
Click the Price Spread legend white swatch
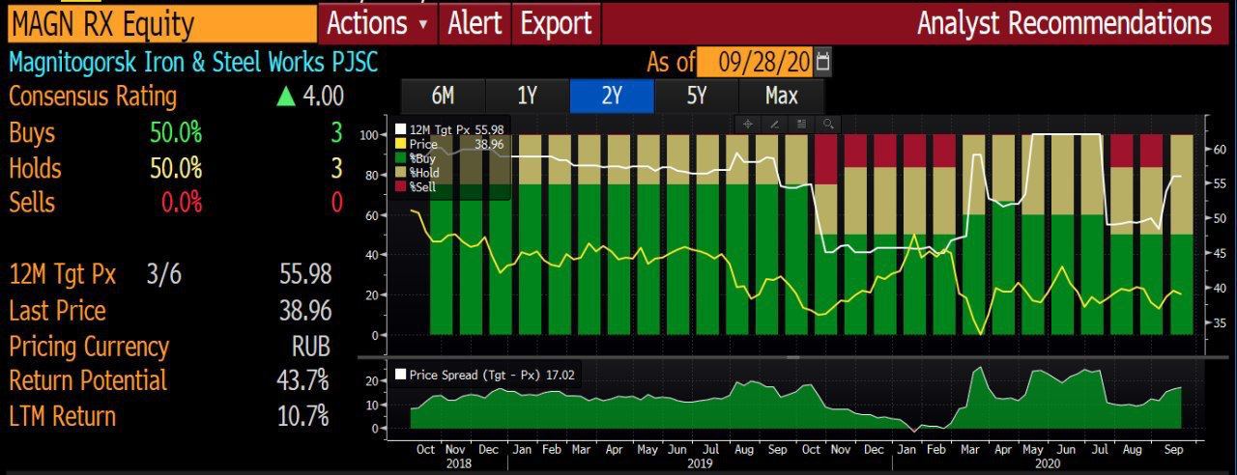coord(401,375)
